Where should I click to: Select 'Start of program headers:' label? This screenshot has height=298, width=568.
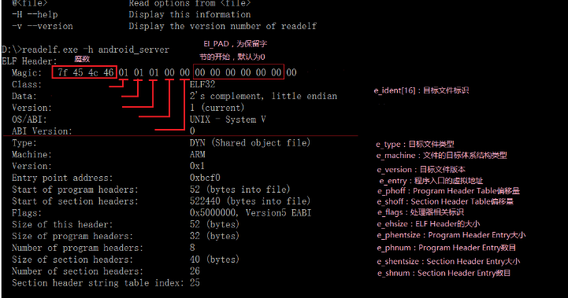[x=75, y=189]
